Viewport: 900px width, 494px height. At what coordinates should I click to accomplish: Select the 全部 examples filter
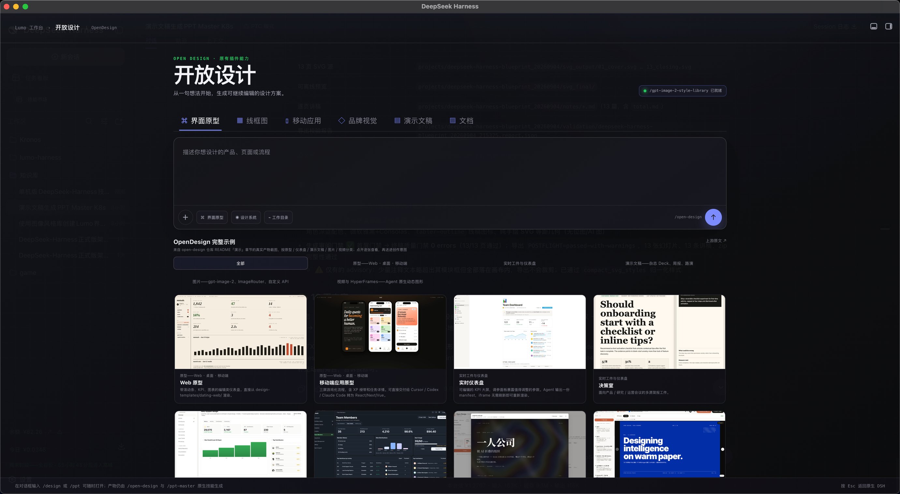coord(240,263)
